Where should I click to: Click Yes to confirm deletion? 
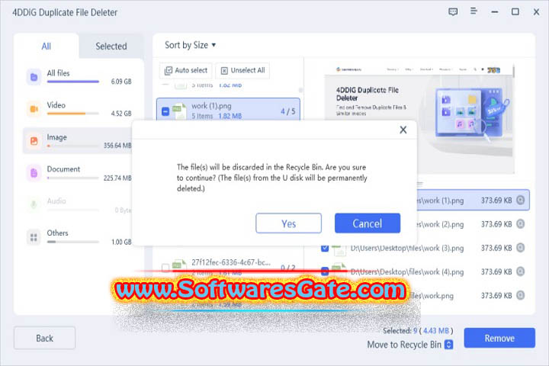288,223
